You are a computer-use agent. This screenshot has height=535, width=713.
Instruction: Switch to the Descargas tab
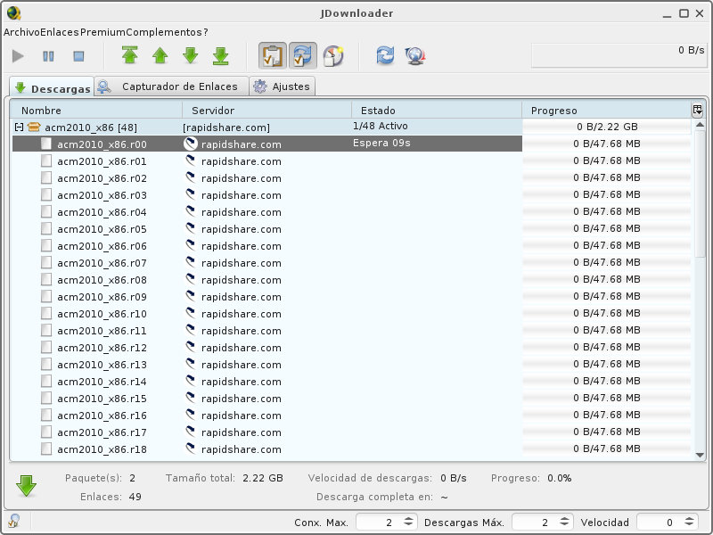[52, 87]
